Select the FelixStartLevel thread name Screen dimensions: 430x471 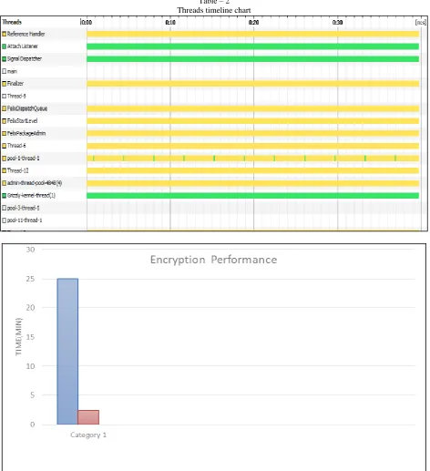[22, 121]
